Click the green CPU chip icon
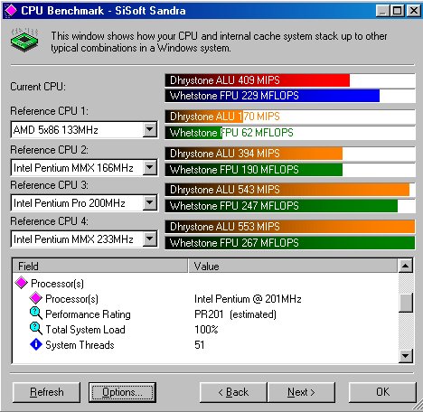423x412 pixels. (x=24, y=40)
